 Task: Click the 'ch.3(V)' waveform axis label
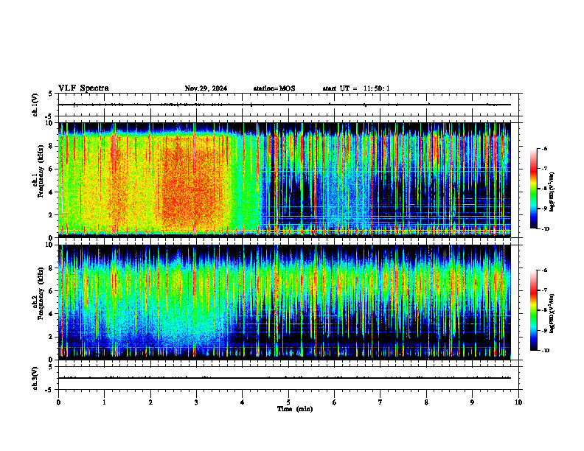click(x=35, y=379)
